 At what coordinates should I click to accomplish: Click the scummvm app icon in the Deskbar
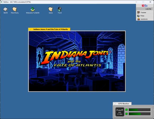[138, 19]
